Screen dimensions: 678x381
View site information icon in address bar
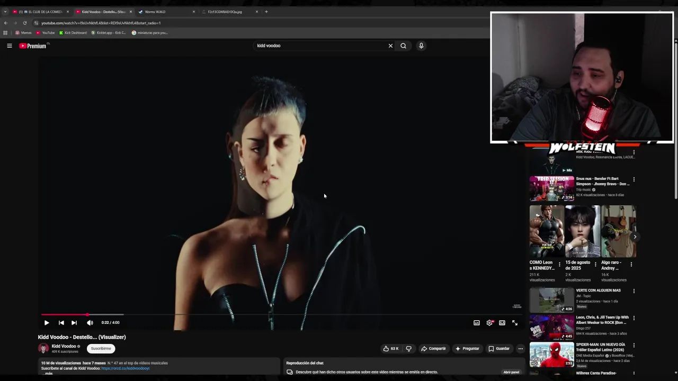click(36, 23)
